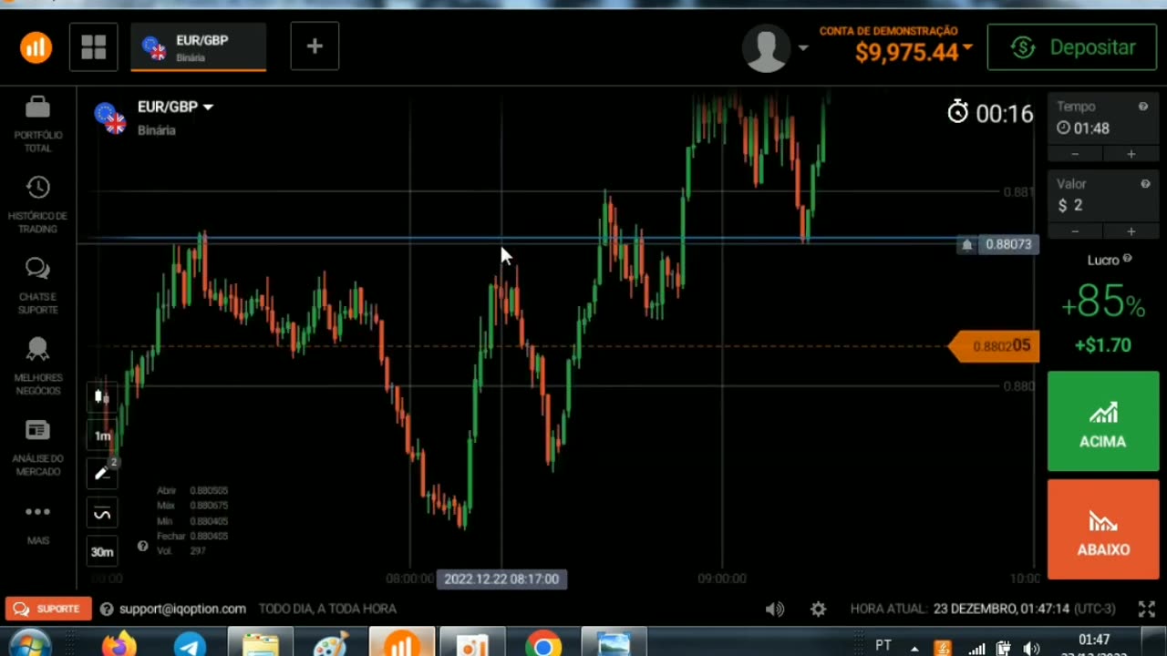The height and width of the screenshot is (656, 1167).
Task: Open the 30m chart timeframe selector
Action: pyautogui.click(x=102, y=551)
